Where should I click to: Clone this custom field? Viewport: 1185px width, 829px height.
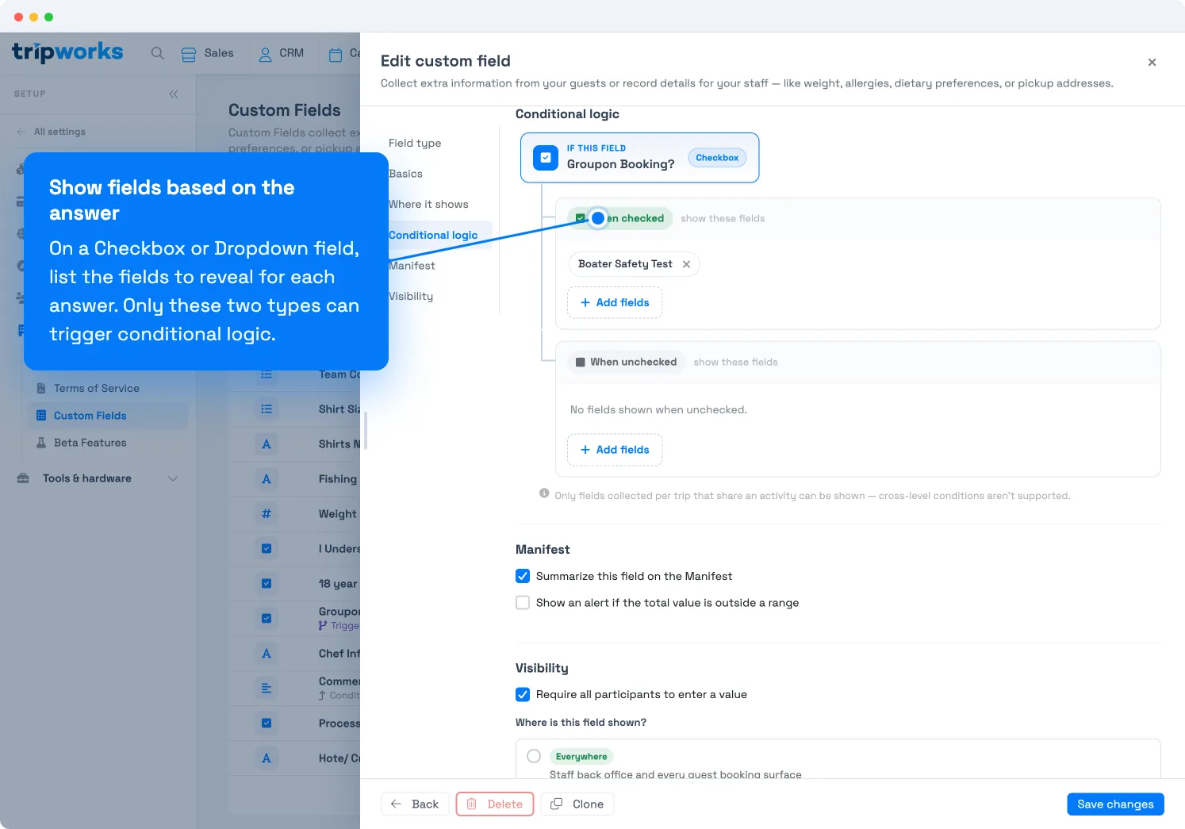(577, 804)
